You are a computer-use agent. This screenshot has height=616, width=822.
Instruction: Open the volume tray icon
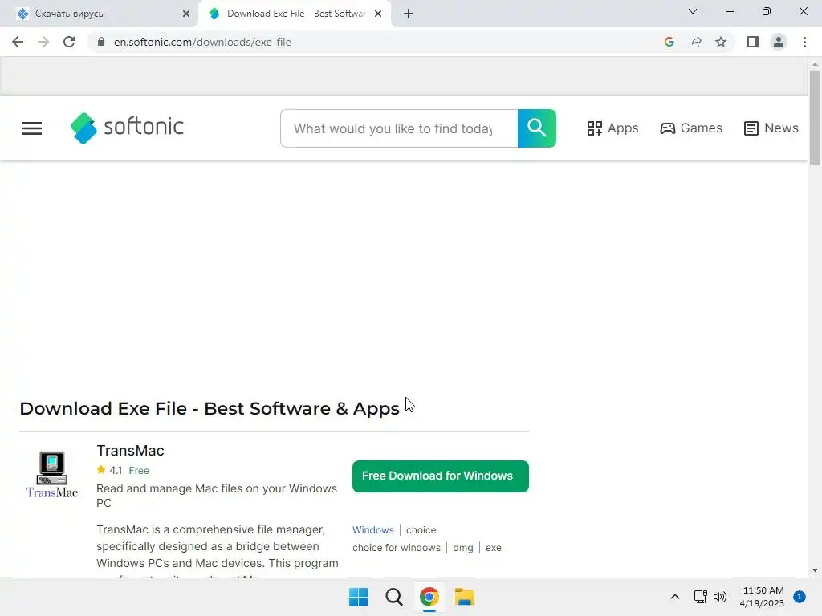tap(720, 597)
